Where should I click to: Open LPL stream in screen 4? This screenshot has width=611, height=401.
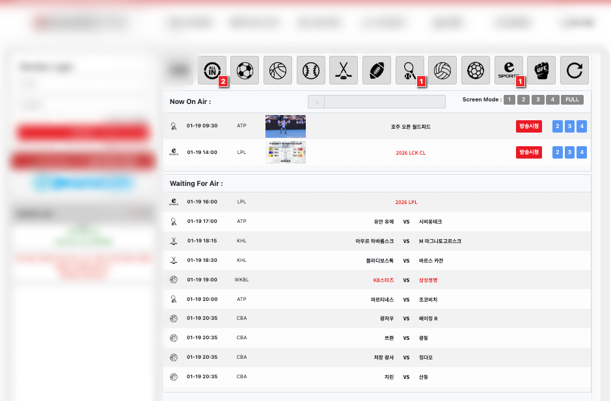click(x=582, y=152)
